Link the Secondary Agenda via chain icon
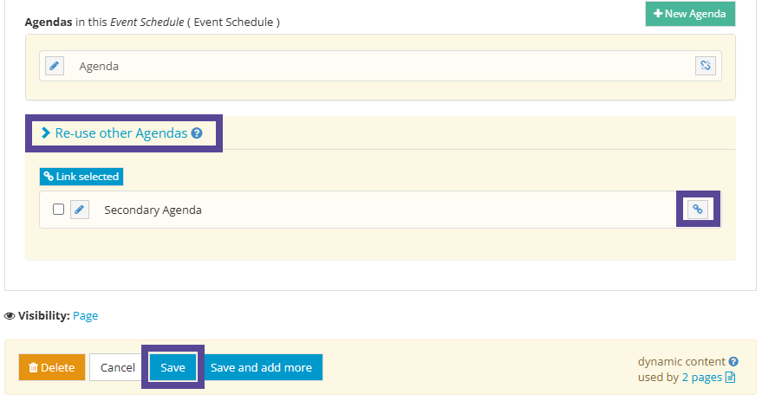The height and width of the screenshot is (401, 762). [x=698, y=209]
